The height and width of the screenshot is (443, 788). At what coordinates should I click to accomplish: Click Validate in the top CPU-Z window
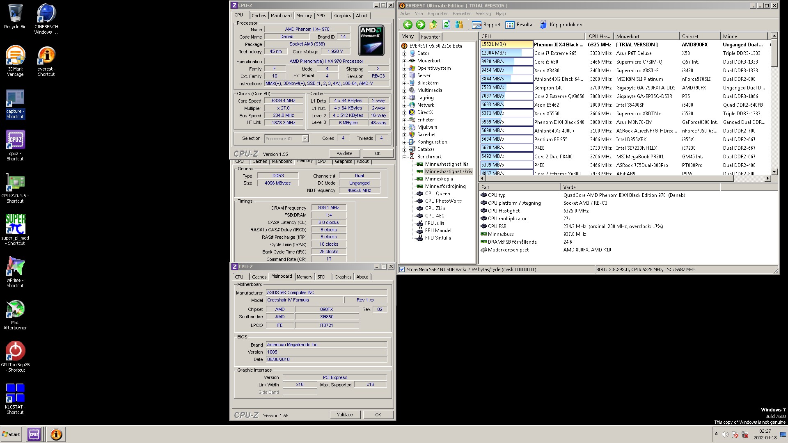pyautogui.click(x=344, y=153)
